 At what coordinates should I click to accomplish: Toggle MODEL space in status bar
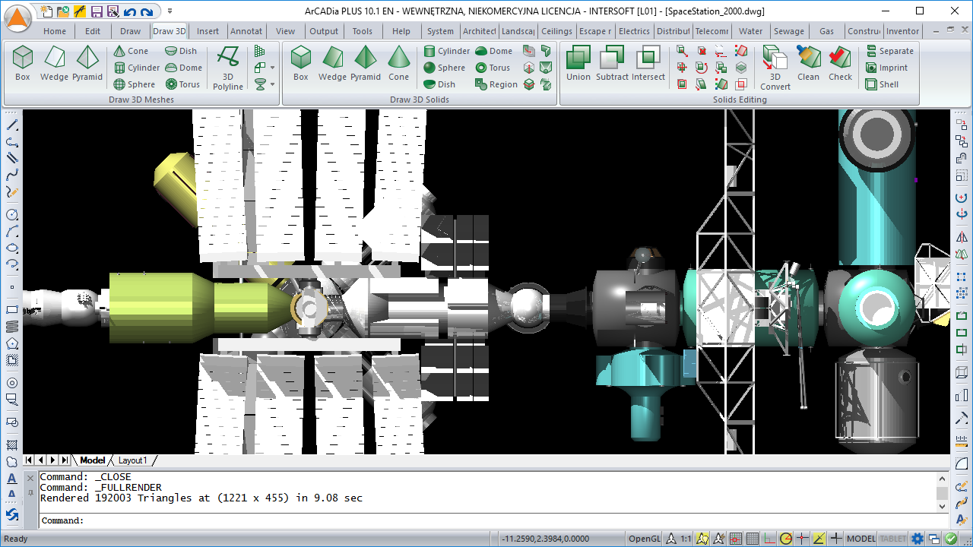[861, 539]
